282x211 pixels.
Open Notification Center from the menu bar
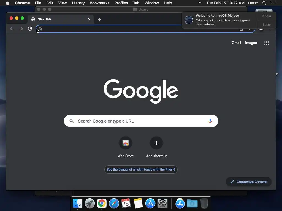tap(273, 3)
